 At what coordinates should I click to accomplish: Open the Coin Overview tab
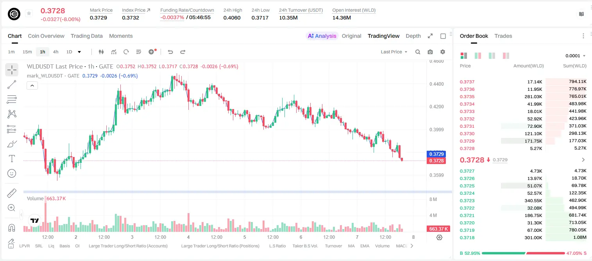46,36
